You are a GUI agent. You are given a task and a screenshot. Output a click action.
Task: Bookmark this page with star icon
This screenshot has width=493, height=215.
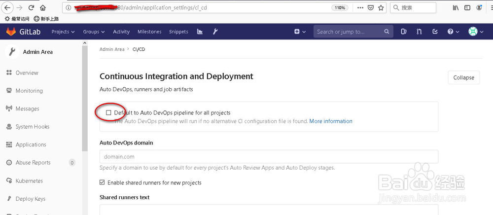click(381, 8)
